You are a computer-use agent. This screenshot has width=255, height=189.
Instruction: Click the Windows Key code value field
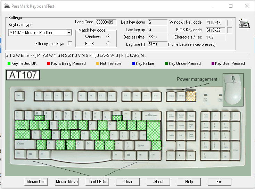pos(215,23)
